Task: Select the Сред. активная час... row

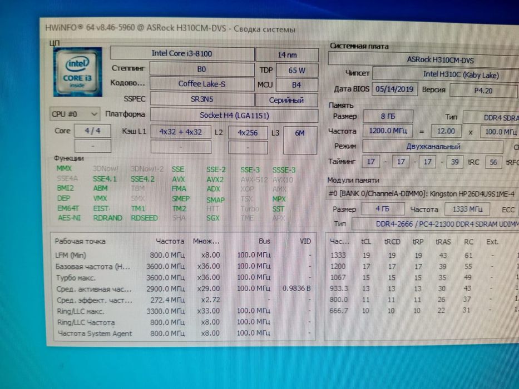Action: coord(183,289)
